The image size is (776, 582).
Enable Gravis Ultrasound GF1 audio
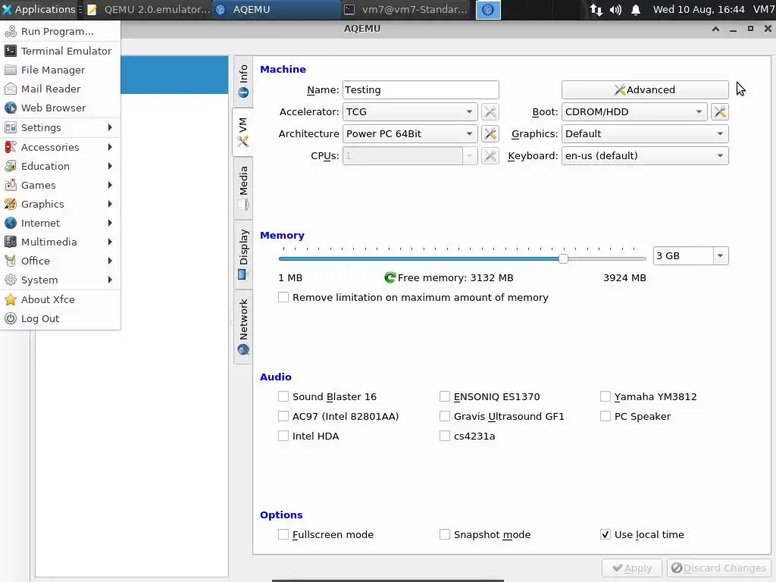444,416
